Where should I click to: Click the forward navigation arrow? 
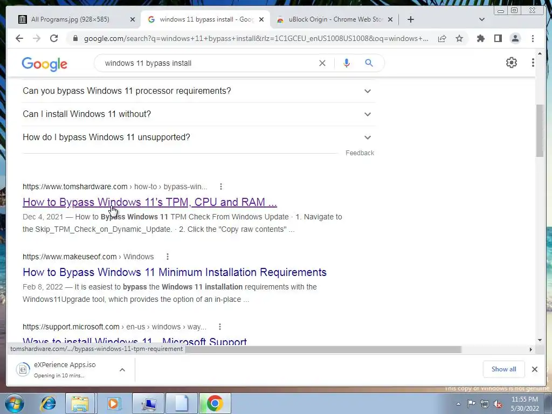37,38
